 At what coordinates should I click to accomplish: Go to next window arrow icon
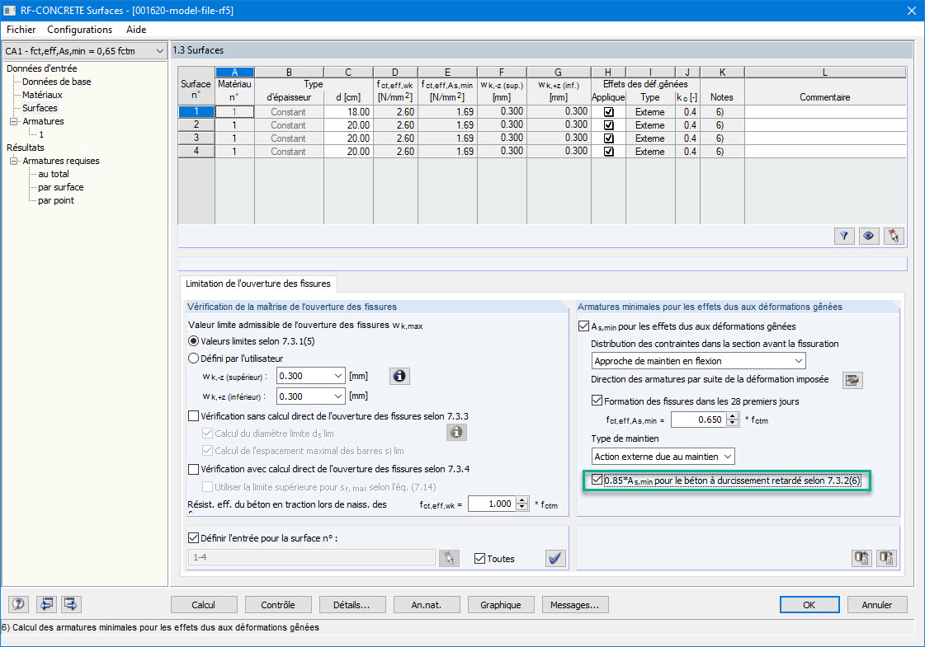(71, 604)
